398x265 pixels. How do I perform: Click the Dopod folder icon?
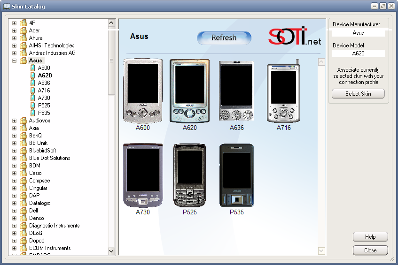tap(23, 241)
